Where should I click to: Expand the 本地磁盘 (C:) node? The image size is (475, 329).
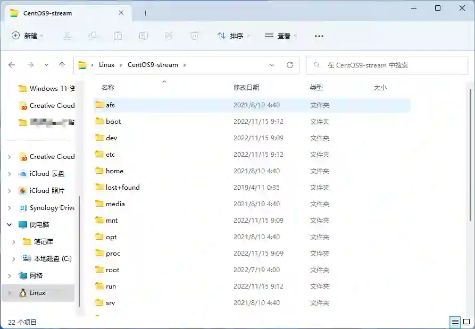point(14,259)
